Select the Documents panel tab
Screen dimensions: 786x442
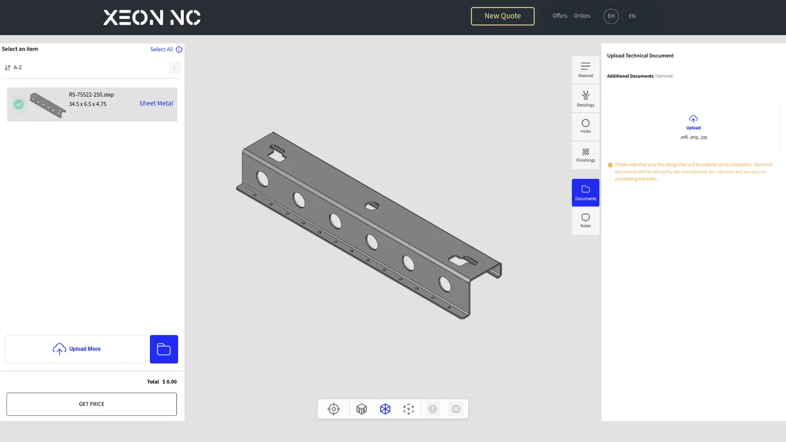click(x=586, y=193)
